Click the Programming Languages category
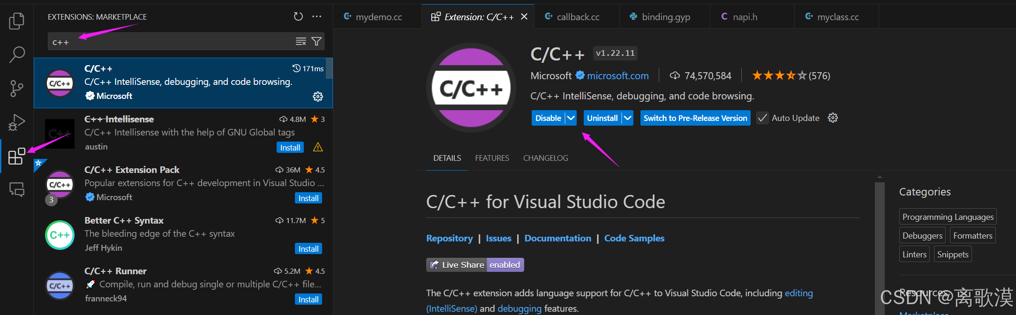Viewport: 1016px width, 315px height. (x=948, y=217)
